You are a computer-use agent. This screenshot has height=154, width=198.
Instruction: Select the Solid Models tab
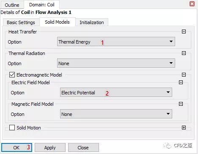pyautogui.click(x=57, y=22)
